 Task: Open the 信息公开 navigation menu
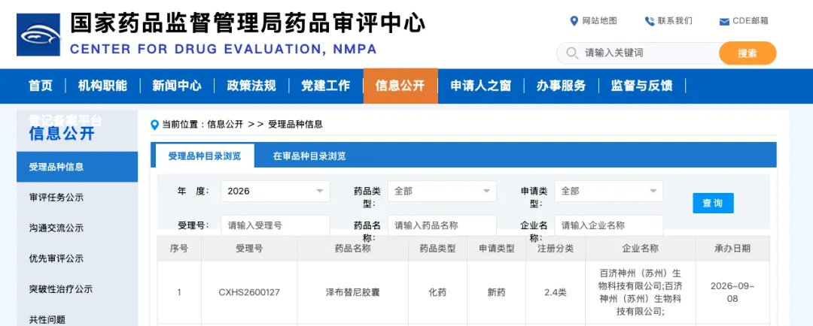pos(400,86)
